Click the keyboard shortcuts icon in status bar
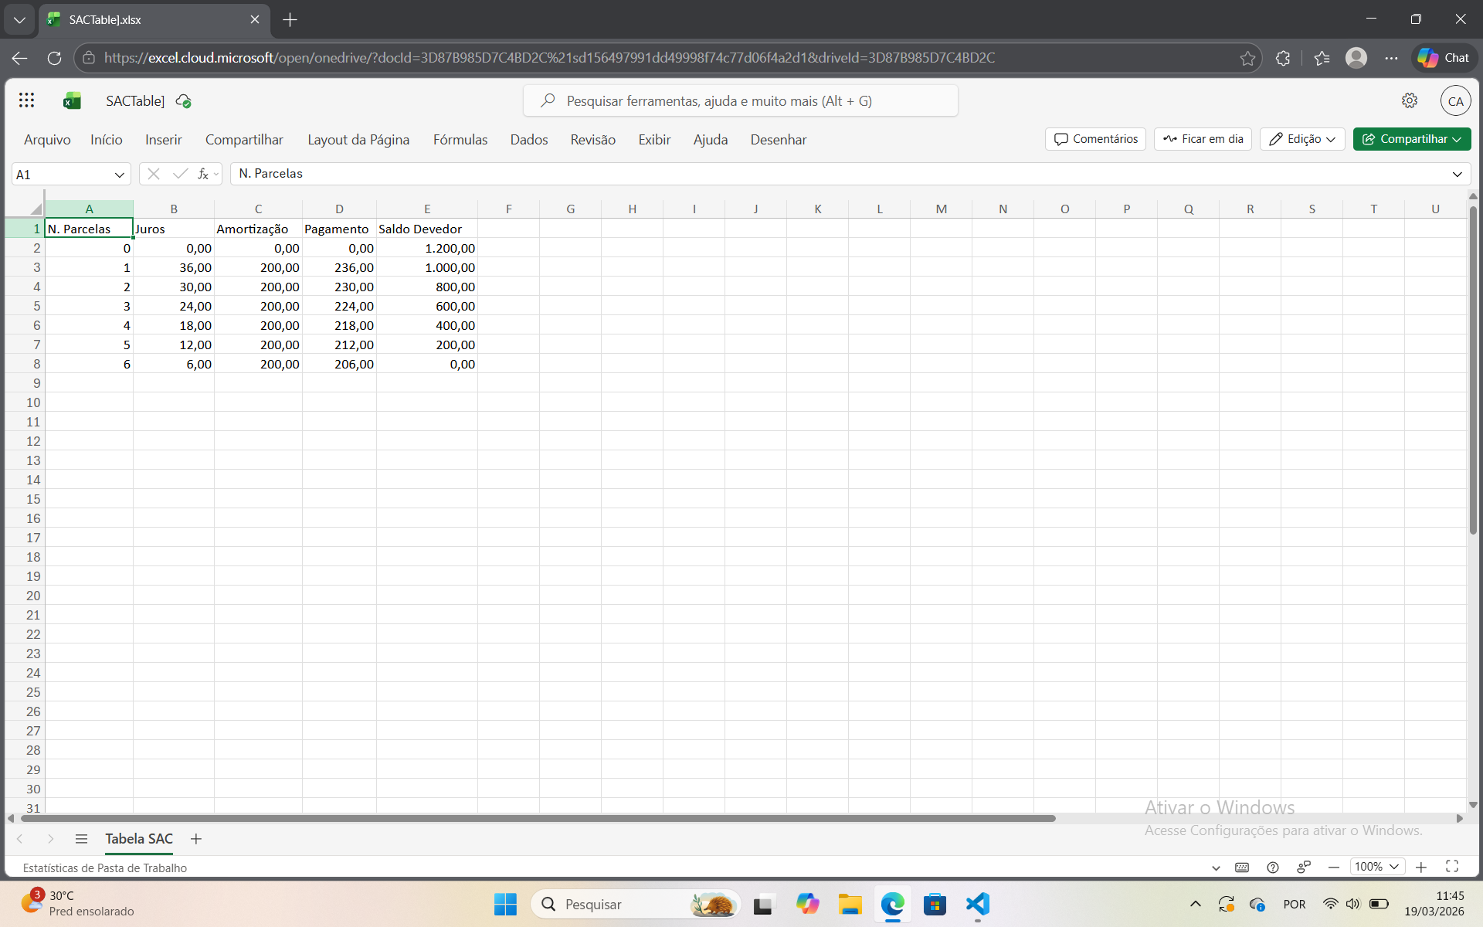Viewport: 1483px width, 927px height. [1242, 867]
